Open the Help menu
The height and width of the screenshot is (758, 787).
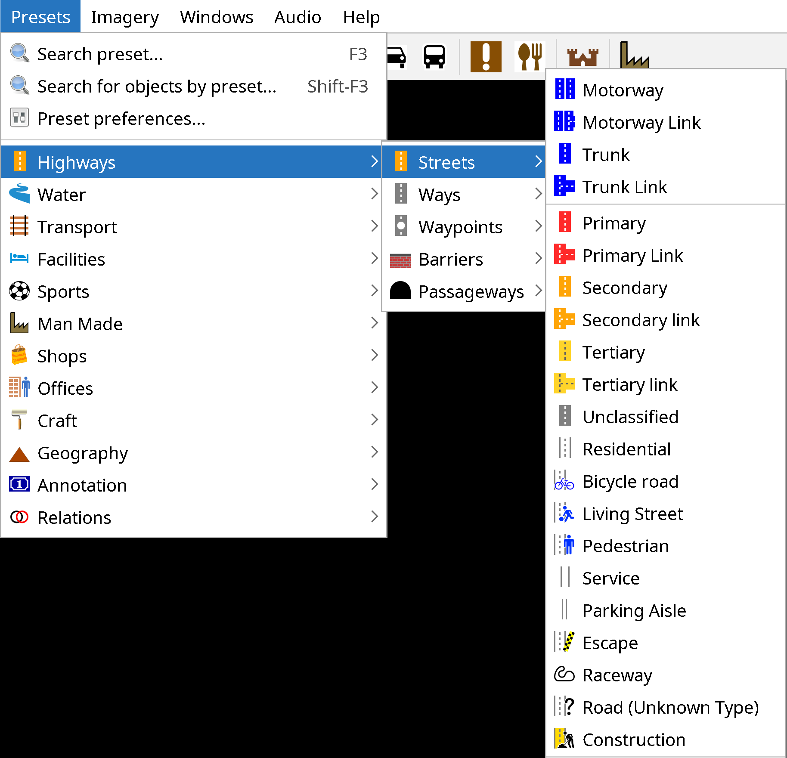coord(361,17)
